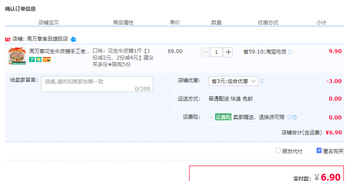Click the green 运费险 tag
Image resolution: width=349 pixels, height=181 pixels.
(223, 117)
